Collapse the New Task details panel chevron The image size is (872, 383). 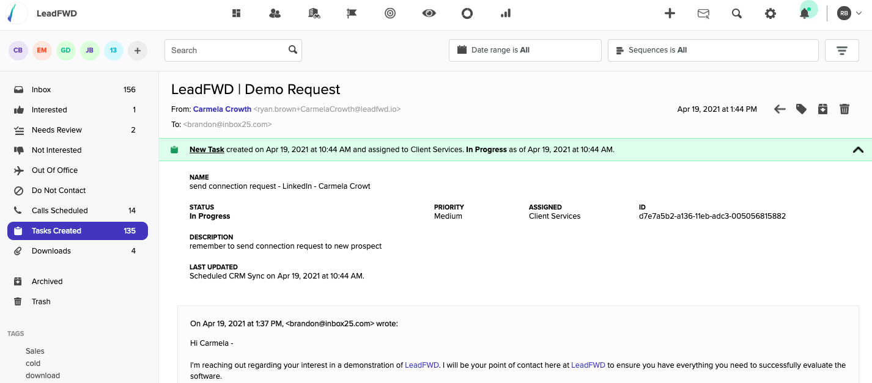click(858, 150)
